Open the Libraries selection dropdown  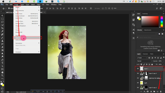(147, 34)
